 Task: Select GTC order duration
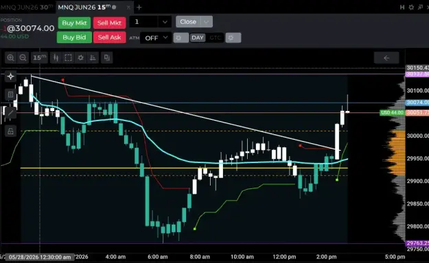[x=215, y=38]
